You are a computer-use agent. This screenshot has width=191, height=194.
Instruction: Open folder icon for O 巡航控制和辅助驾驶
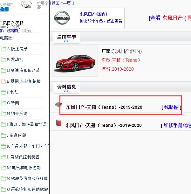[x=3, y=190]
